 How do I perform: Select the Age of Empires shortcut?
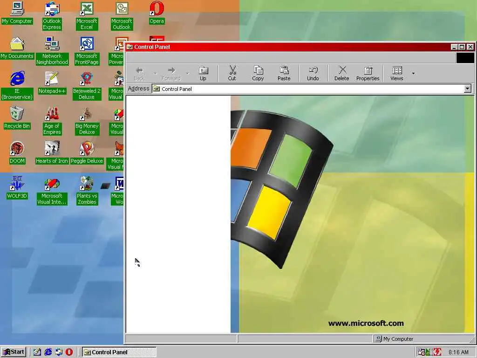click(x=52, y=121)
